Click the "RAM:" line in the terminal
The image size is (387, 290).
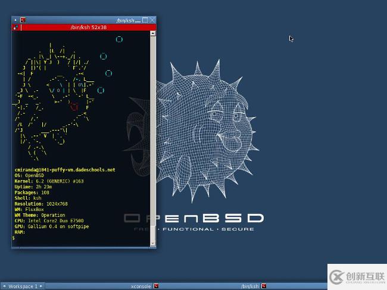20,232
